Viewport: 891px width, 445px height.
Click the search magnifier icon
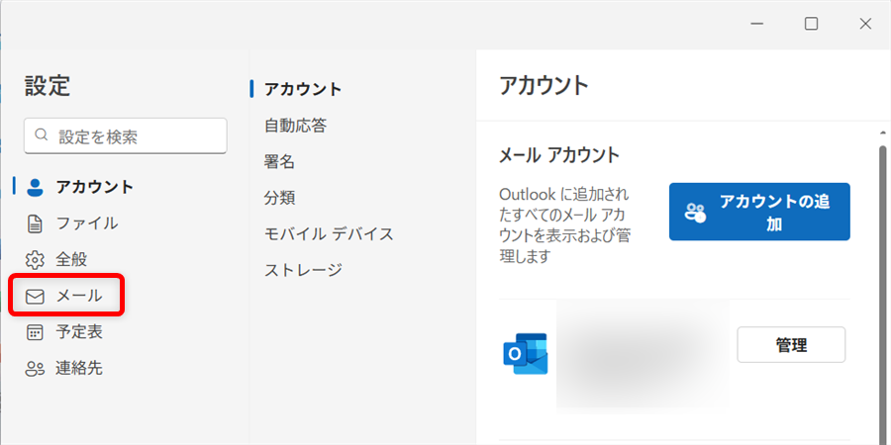(41, 135)
